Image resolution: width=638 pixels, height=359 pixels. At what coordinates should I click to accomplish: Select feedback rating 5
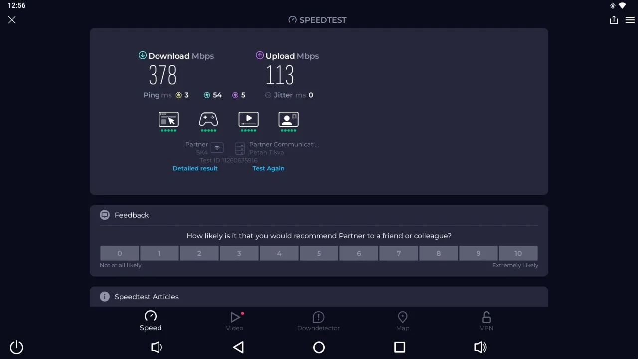click(x=319, y=253)
